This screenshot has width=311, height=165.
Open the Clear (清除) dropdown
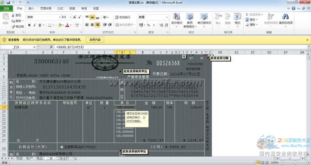[251, 25]
